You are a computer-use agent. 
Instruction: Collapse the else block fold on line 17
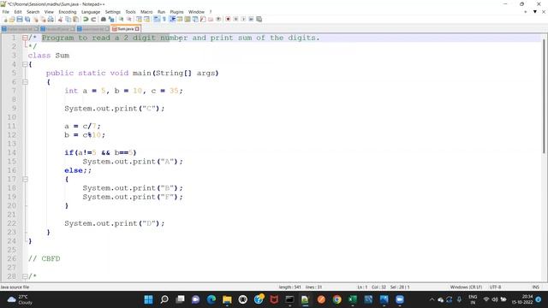tap(25, 179)
